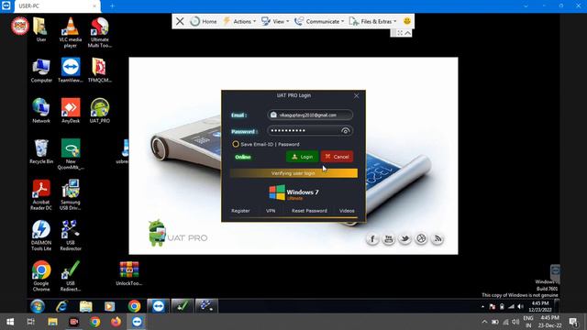Open the Videos link
This screenshot has height=330, width=587.
(x=347, y=211)
